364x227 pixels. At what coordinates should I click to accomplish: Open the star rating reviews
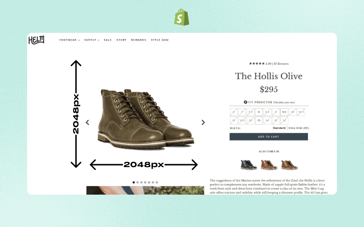[269, 63]
